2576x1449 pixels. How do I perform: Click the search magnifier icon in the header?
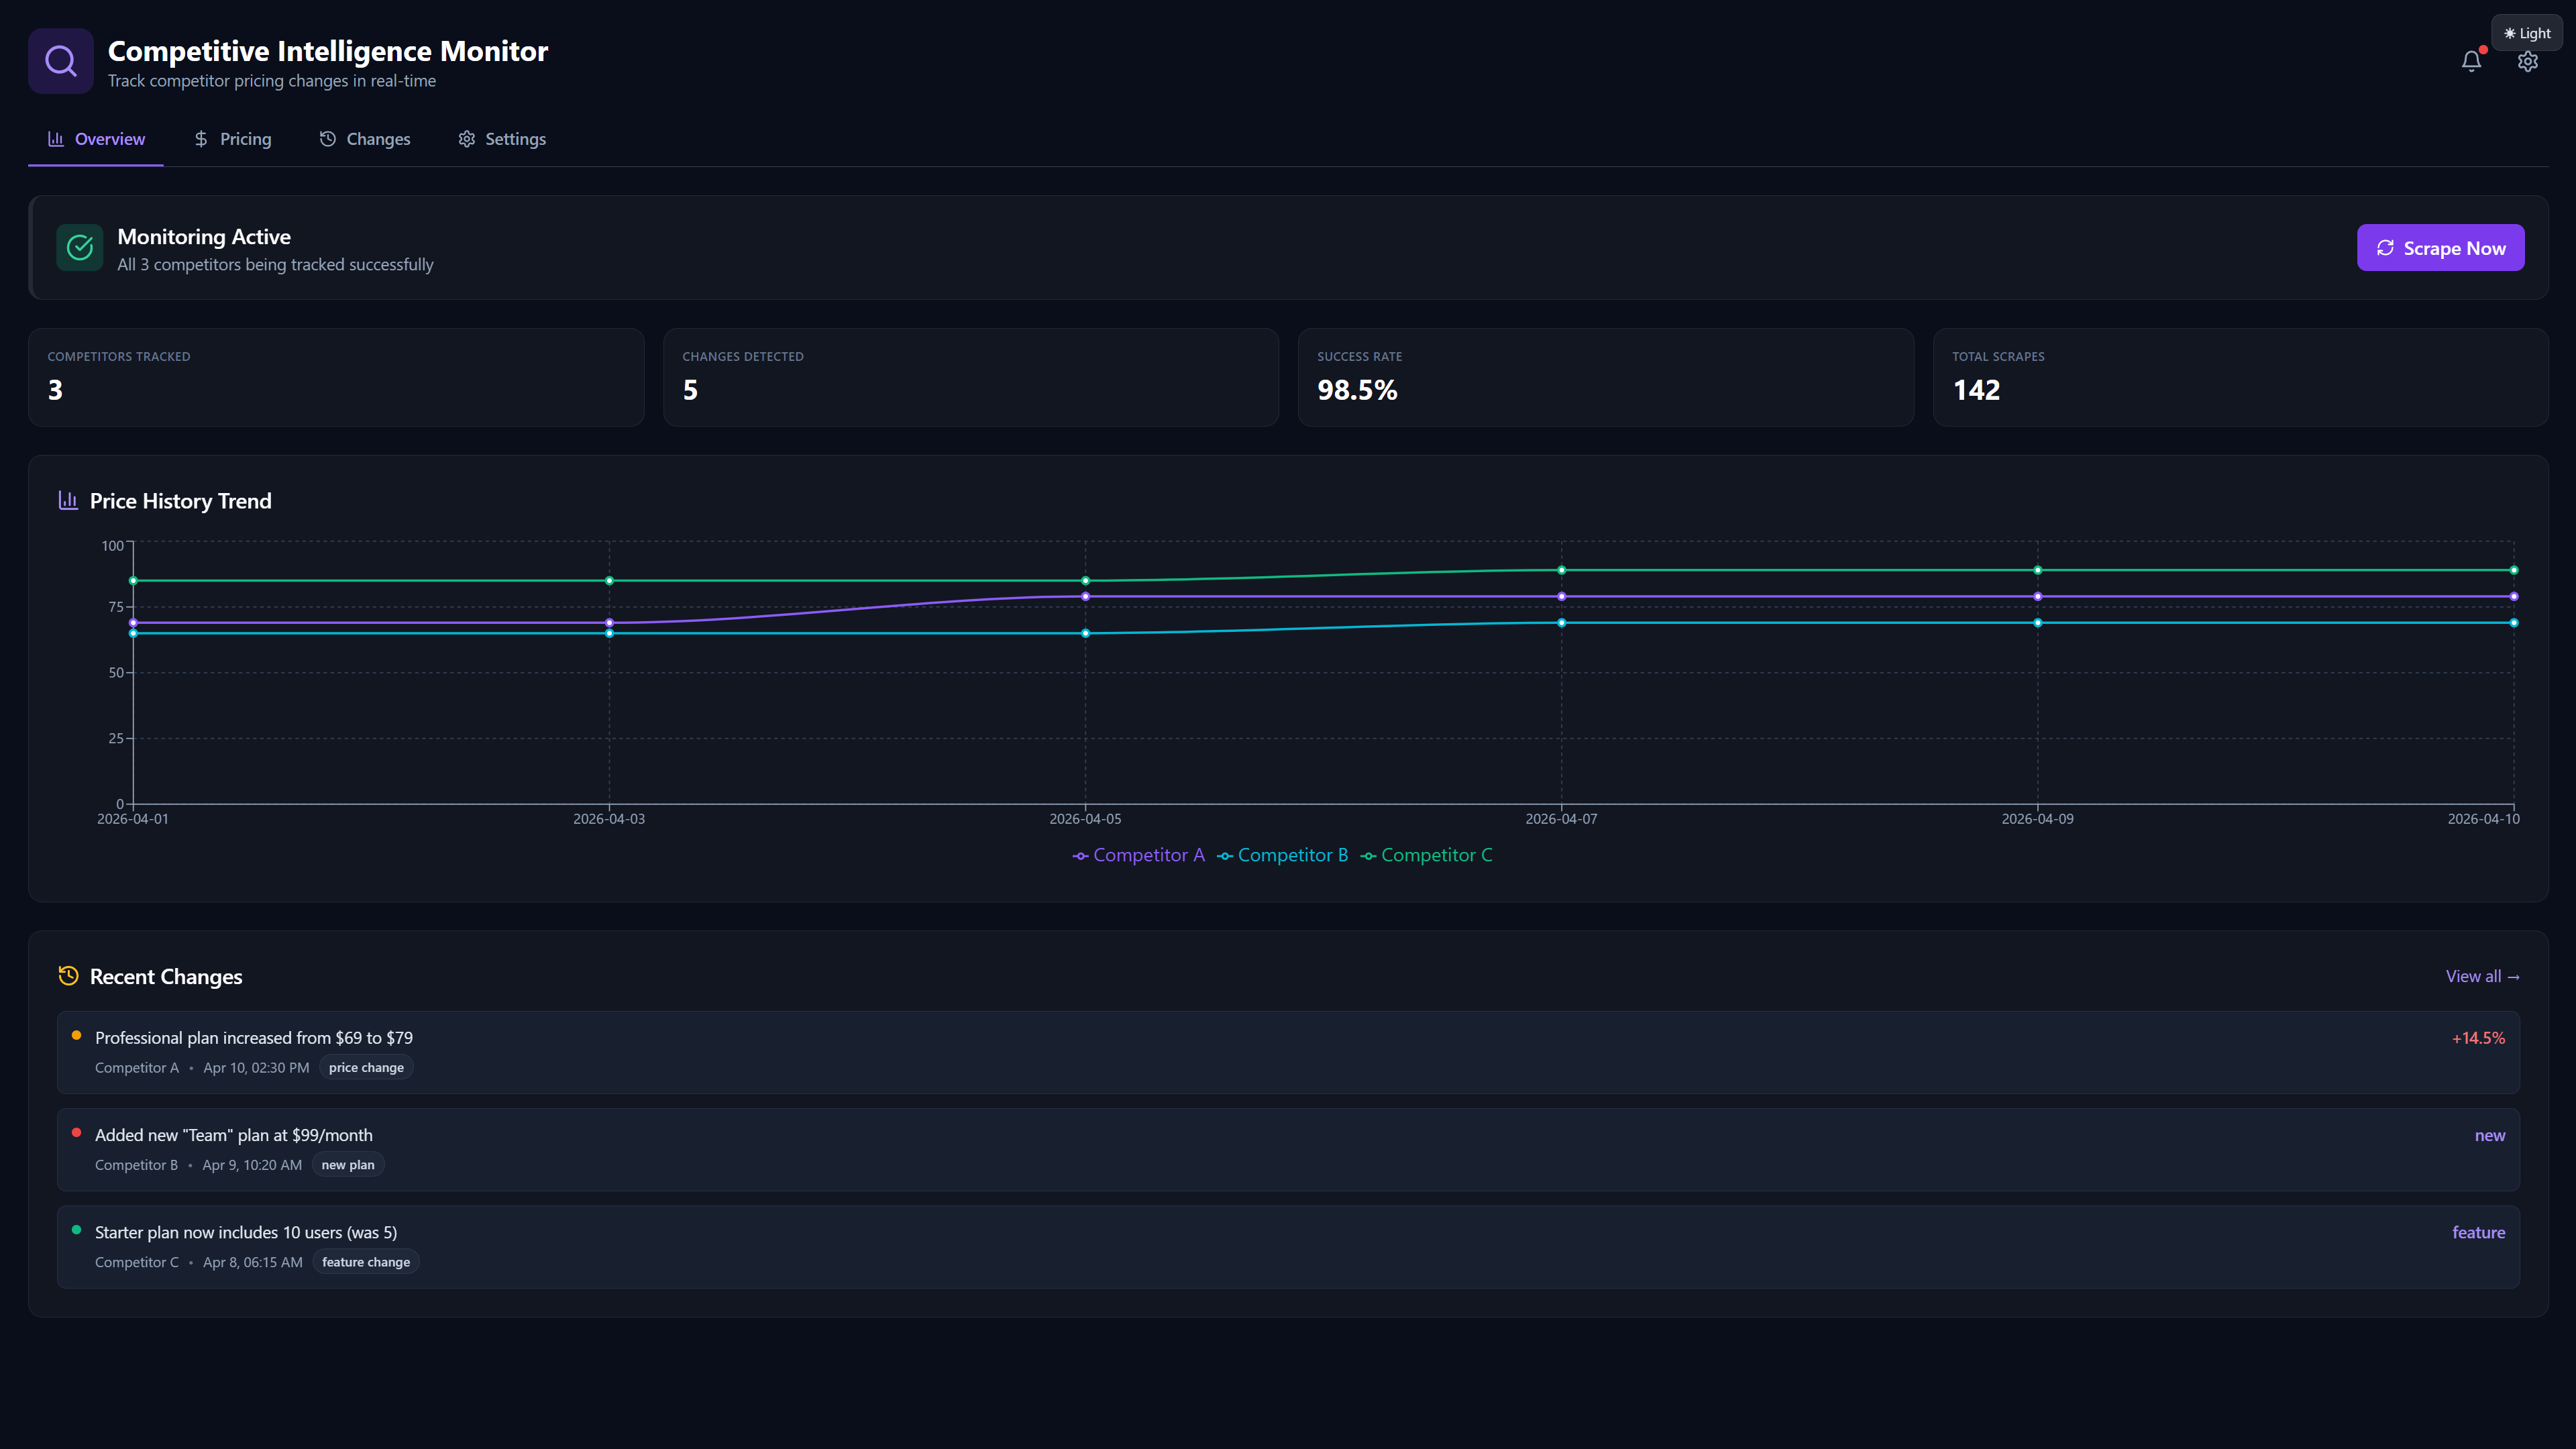pos(60,60)
